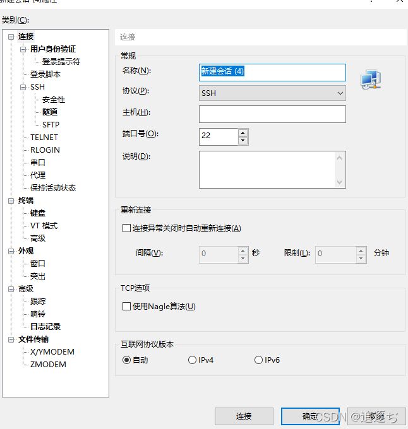Decrease the 间隔 interval spinner
This screenshot has height=429, width=408.
coord(243,259)
